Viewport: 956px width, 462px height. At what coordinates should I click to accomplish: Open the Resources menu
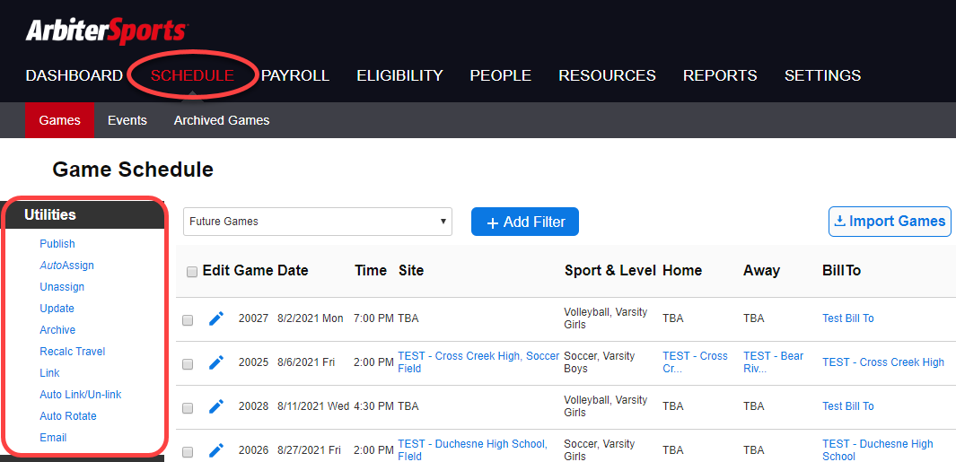607,75
